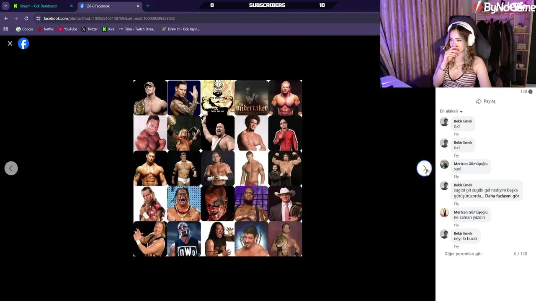
Task: Open the Tabu - Twitch Strea... bookmark
Action: [x=137, y=29]
